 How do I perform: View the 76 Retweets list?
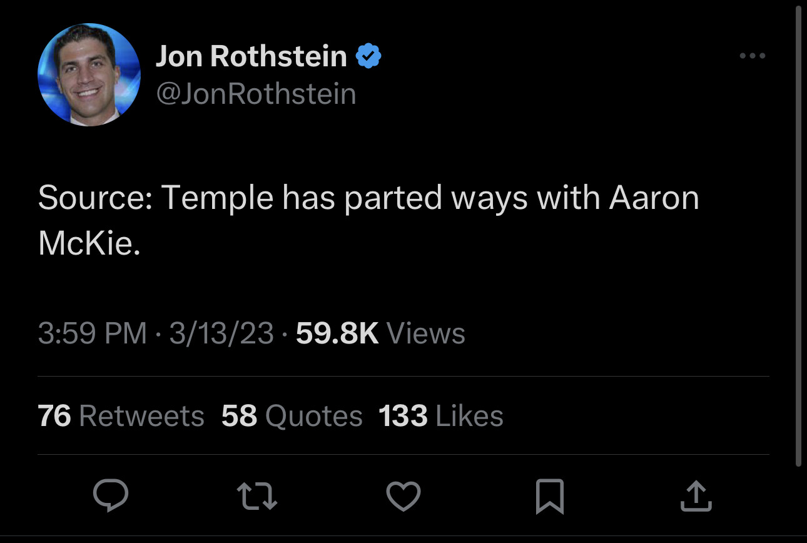(121, 416)
